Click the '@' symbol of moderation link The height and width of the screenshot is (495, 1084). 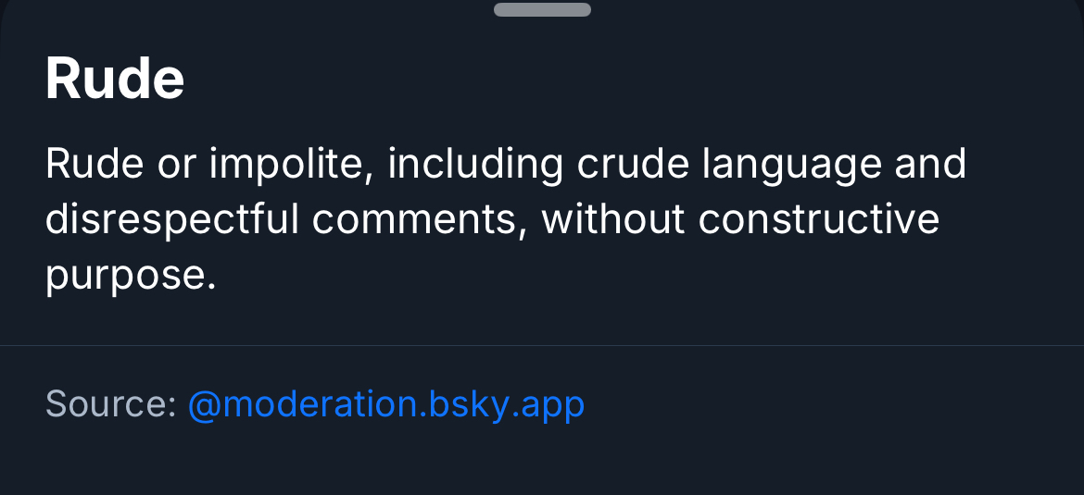tap(204, 404)
